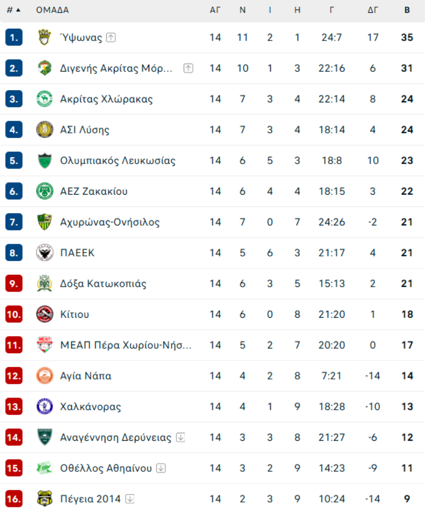425x510 pixels.
Task: Click the promotion arrow icon beside Ύψωνας
Action: click(111, 38)
